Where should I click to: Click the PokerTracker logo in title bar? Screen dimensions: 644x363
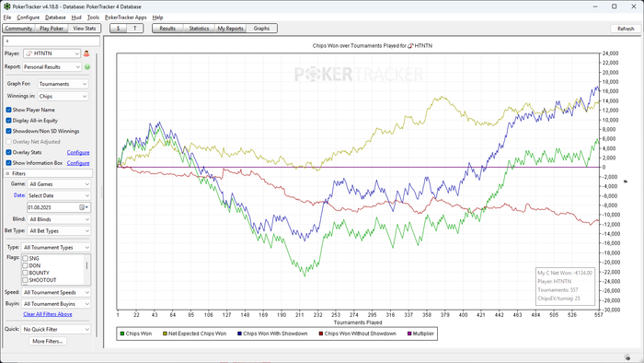click(x=7, y=6)
